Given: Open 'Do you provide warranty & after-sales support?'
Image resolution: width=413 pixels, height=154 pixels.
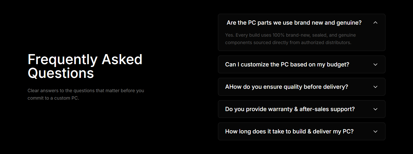Looking at the screenshot, I should click(x=290, y=109).
